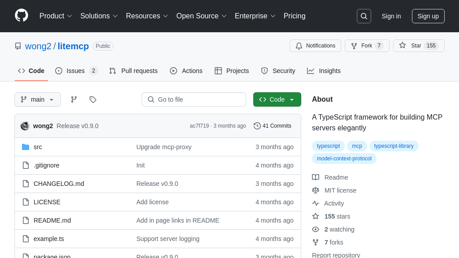
Task: Open the Insights tab
Action: coord(324,71)
